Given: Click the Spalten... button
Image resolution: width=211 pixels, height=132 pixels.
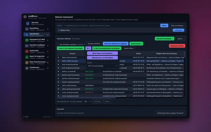Looking at the screenshot, I should point(180,39).
